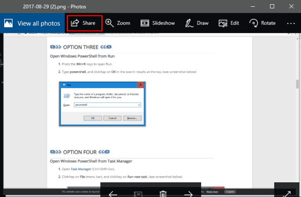Select the Draw tool

[x=197, y=23]
